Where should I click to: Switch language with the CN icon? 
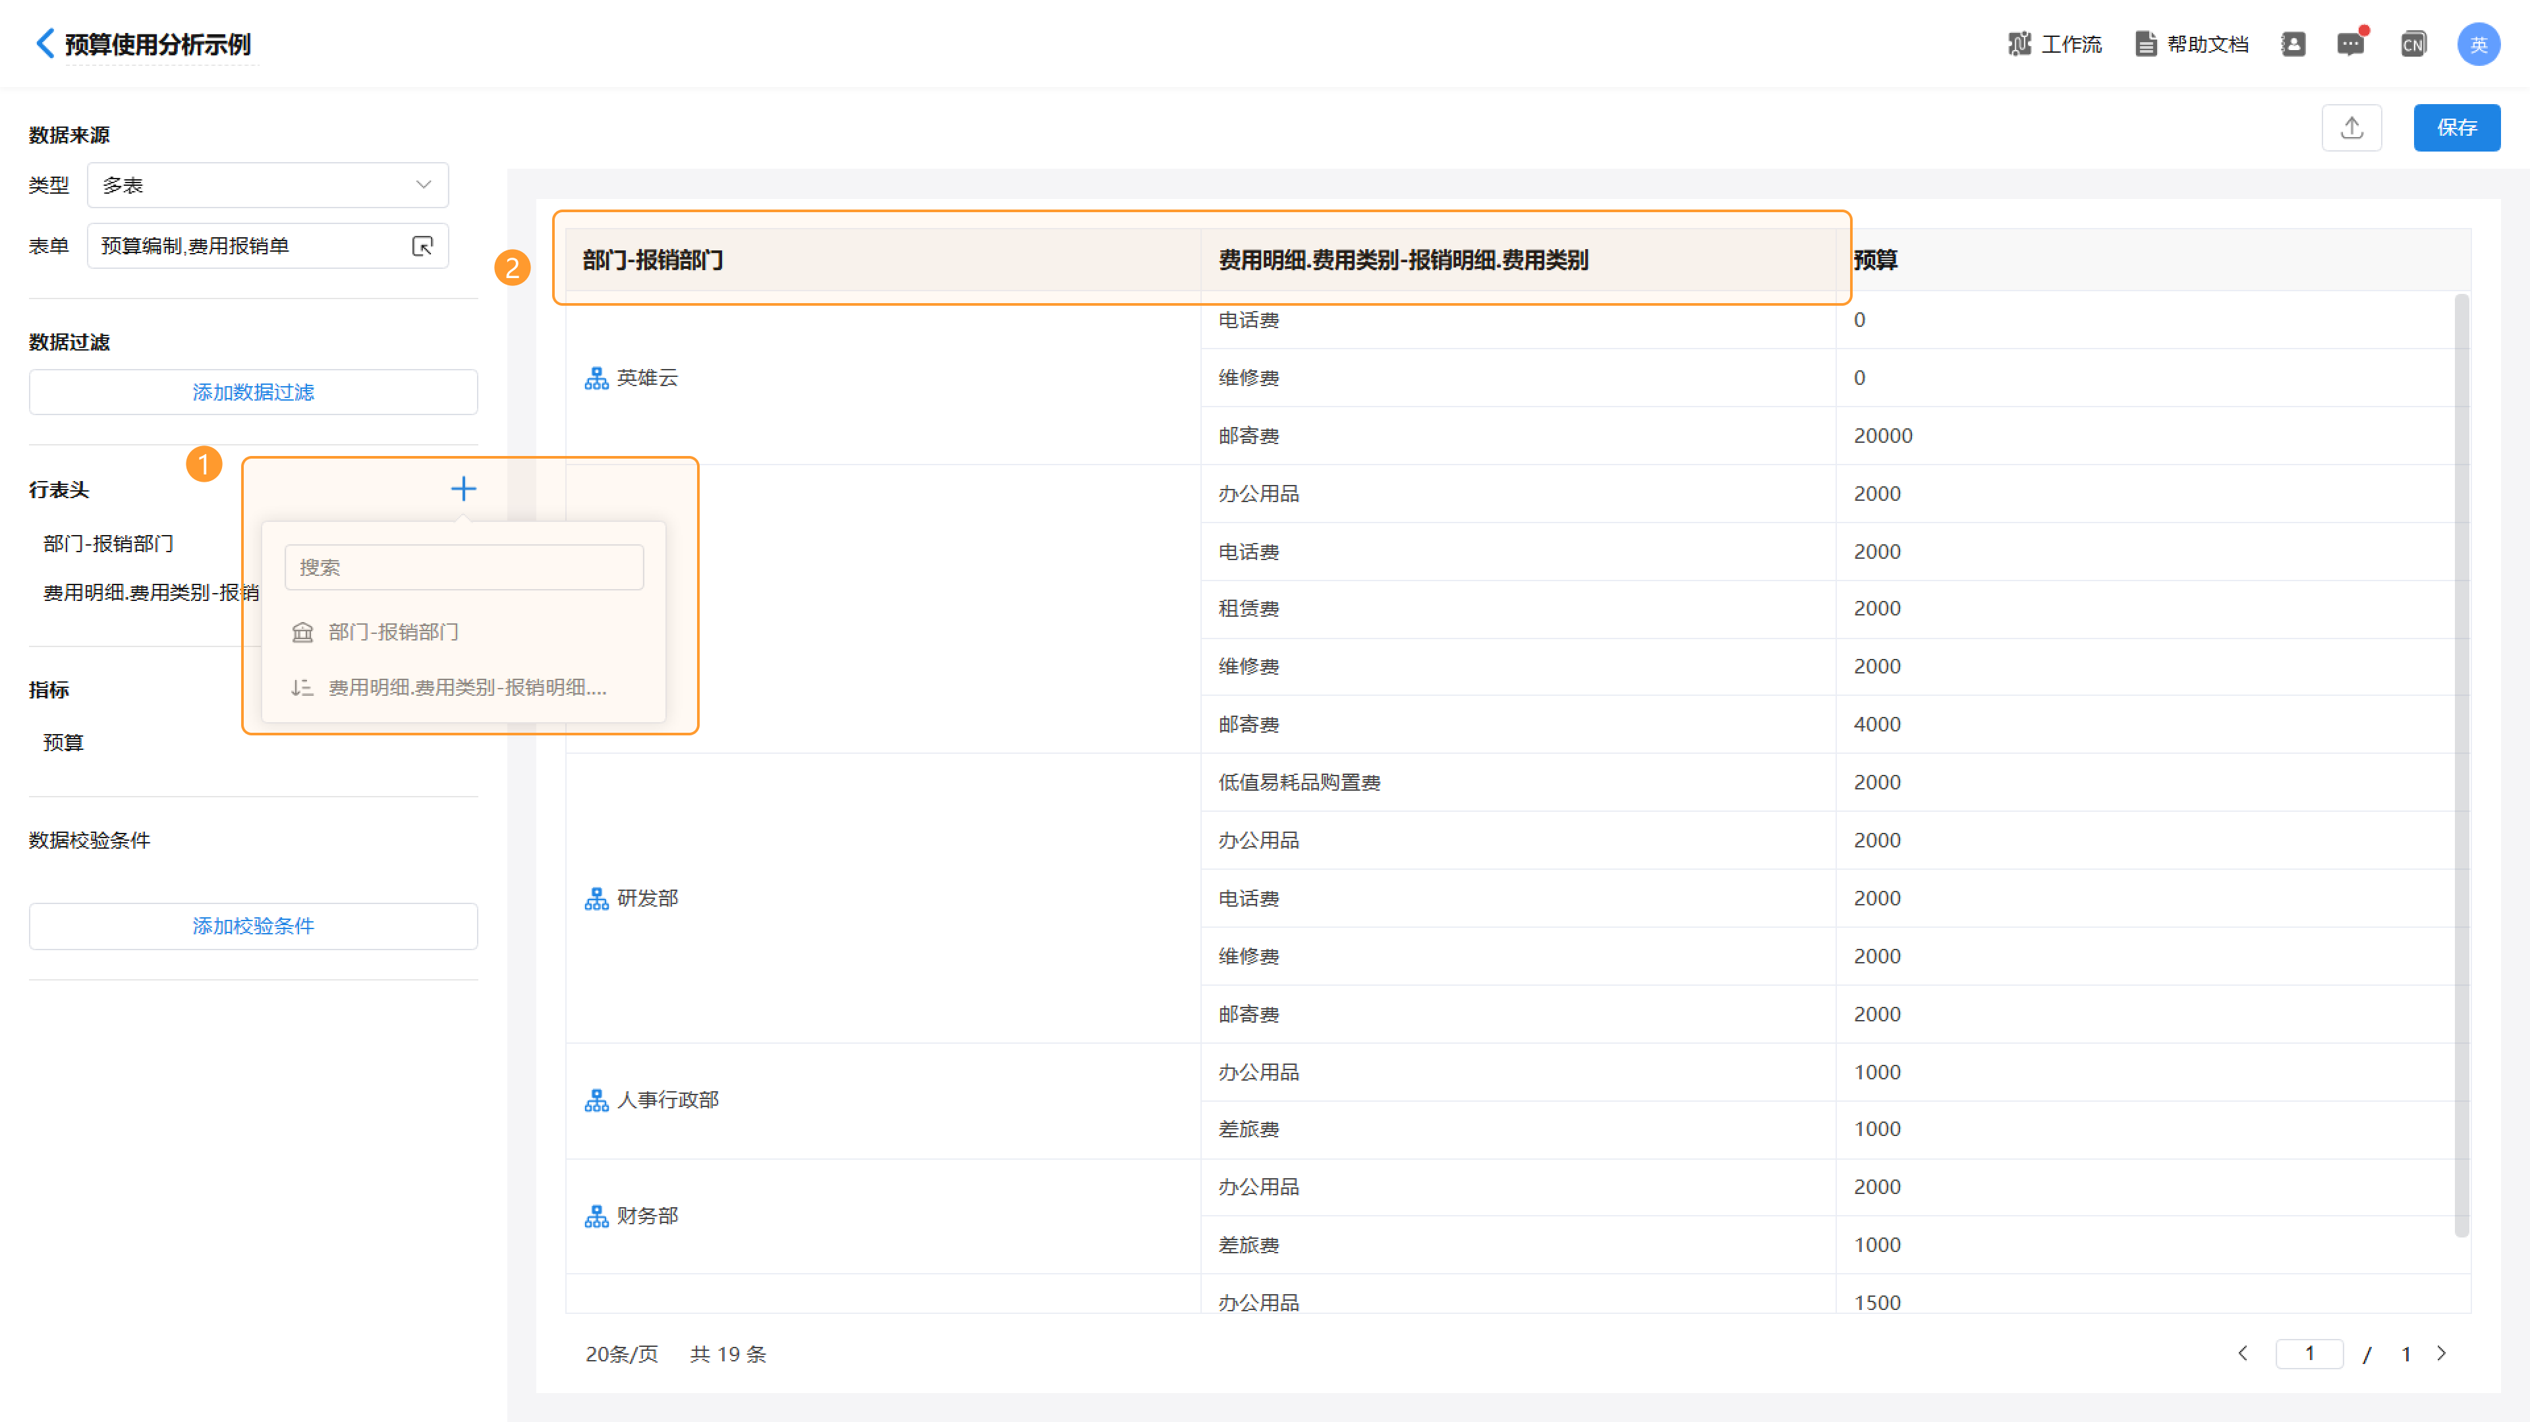2413,44
